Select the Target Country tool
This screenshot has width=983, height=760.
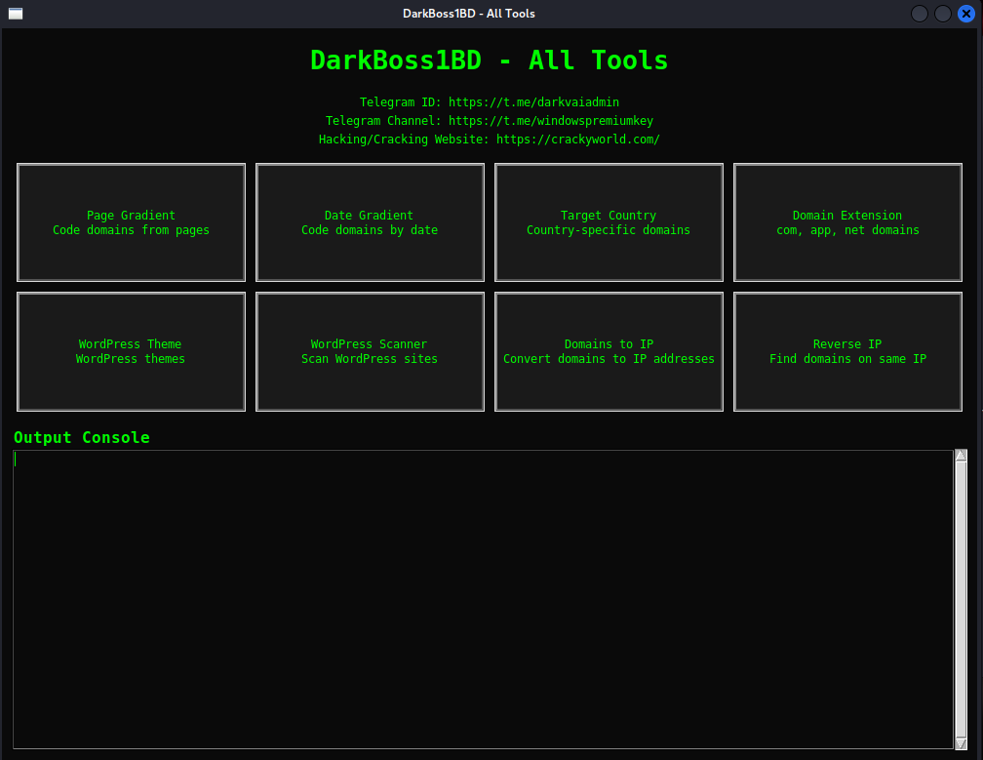click(609, 222)
